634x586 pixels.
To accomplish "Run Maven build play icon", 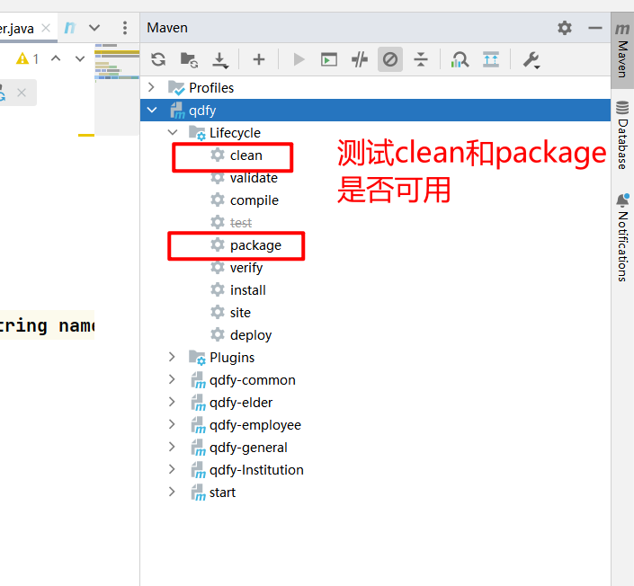I will 299,59.
